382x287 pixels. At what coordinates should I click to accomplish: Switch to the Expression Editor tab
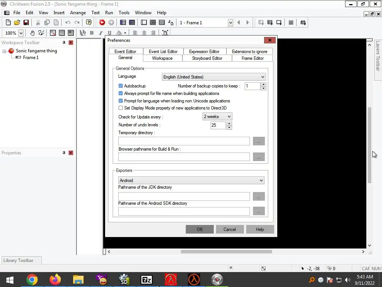[x=204, y=52]
